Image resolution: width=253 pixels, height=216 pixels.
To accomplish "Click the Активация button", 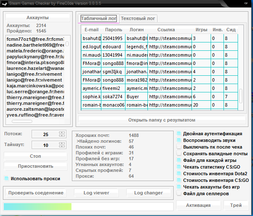I will [198, 205].
